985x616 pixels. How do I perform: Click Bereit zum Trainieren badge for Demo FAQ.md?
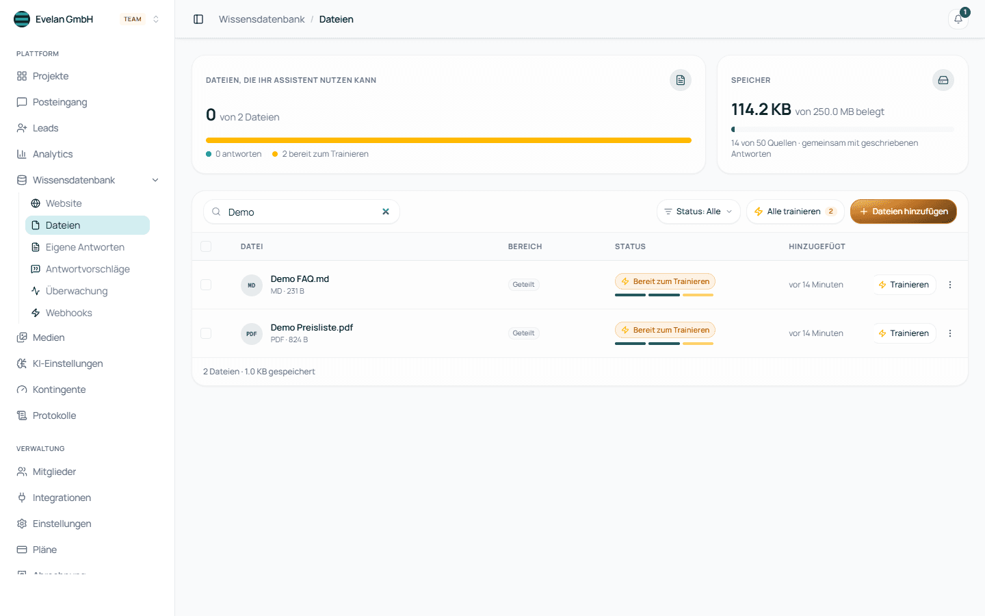tap(665, 281)
